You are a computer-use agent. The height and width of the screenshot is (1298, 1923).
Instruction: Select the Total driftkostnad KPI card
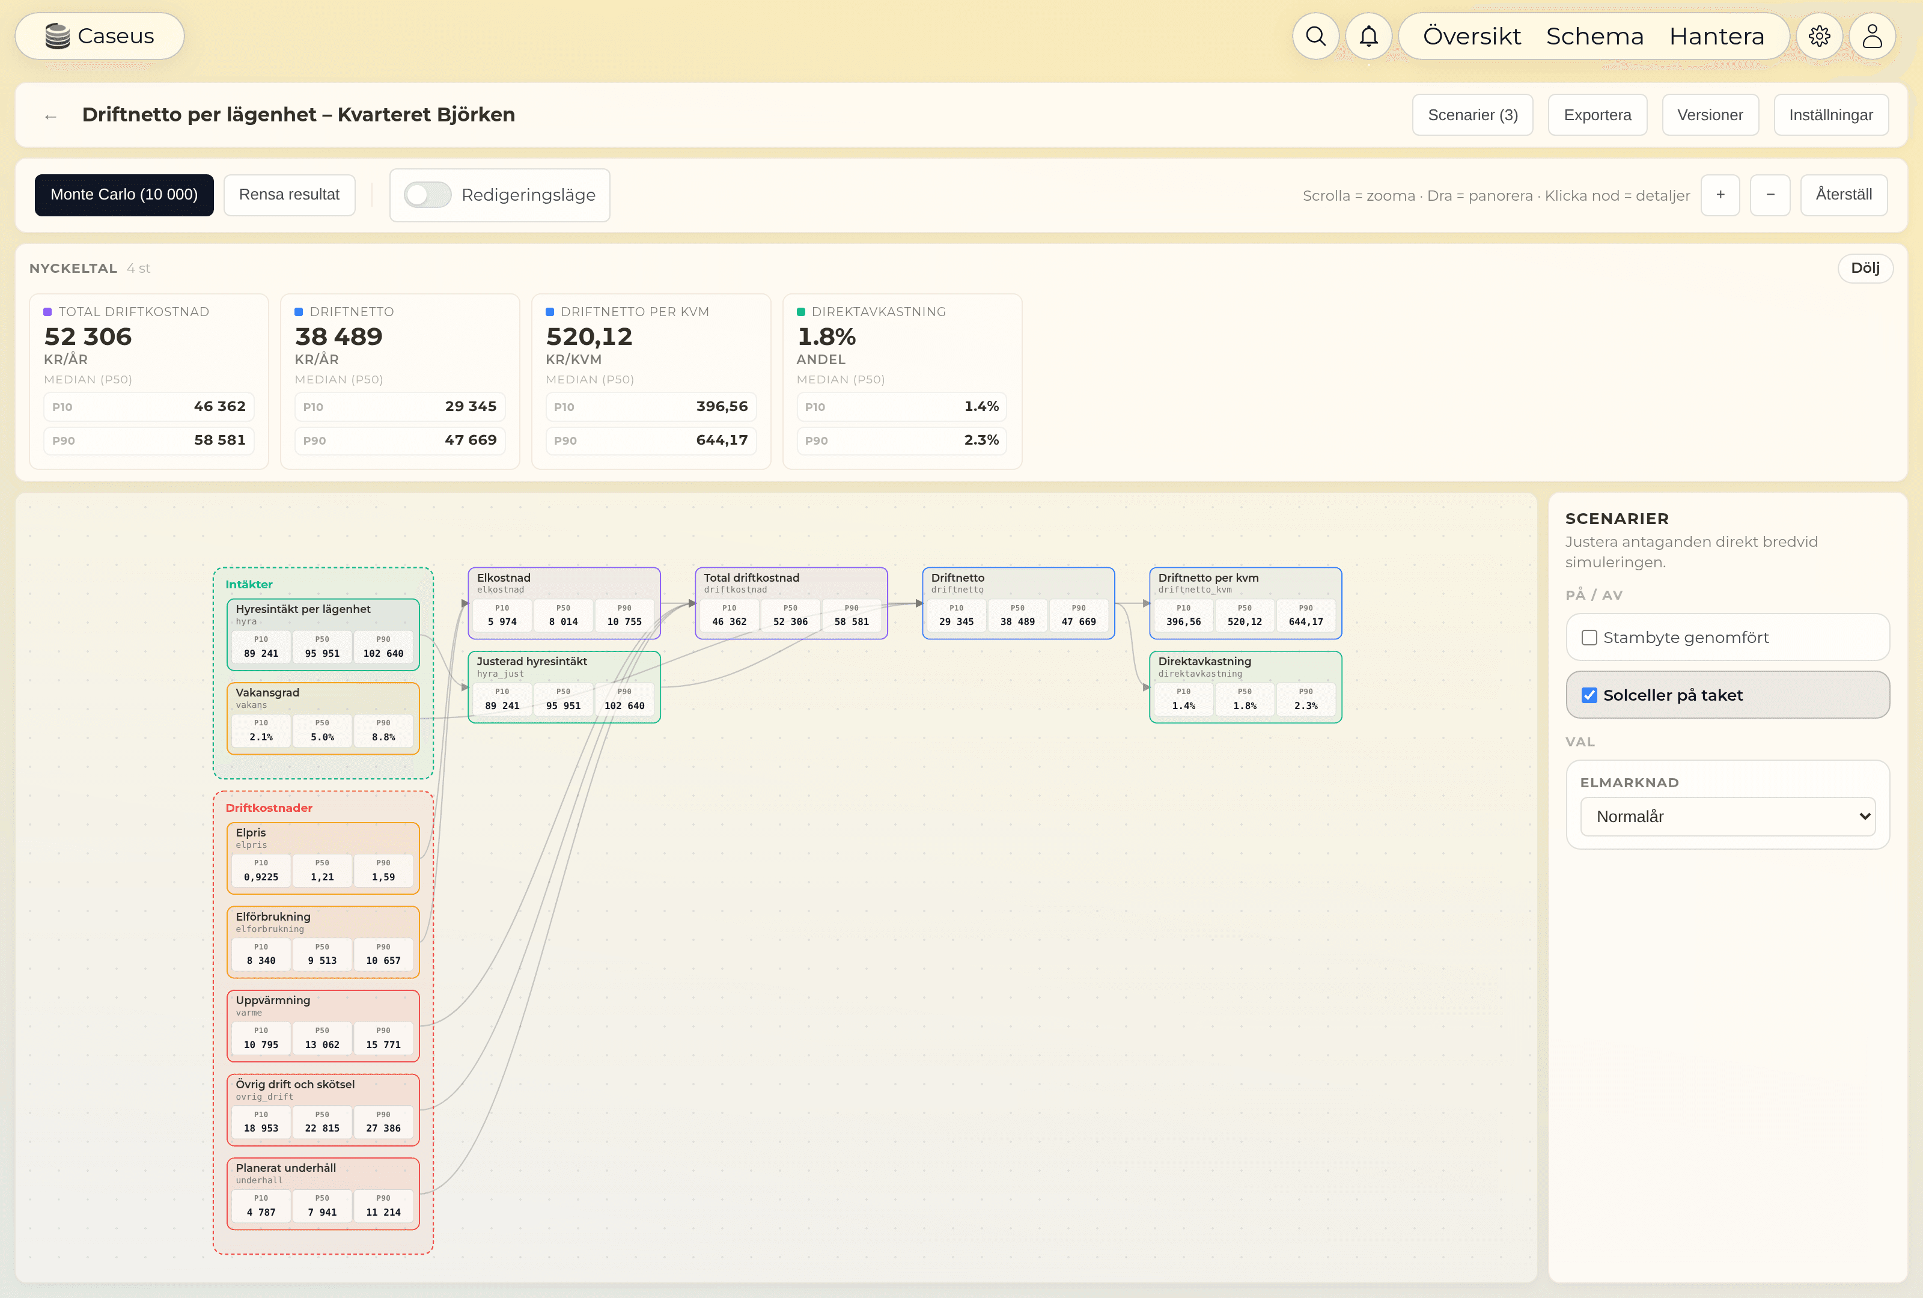click(149, 382)
